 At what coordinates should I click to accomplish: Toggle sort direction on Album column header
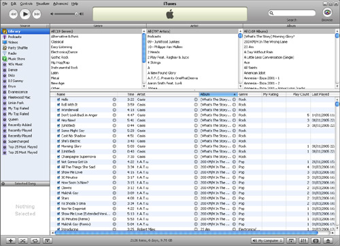[218, 94]
